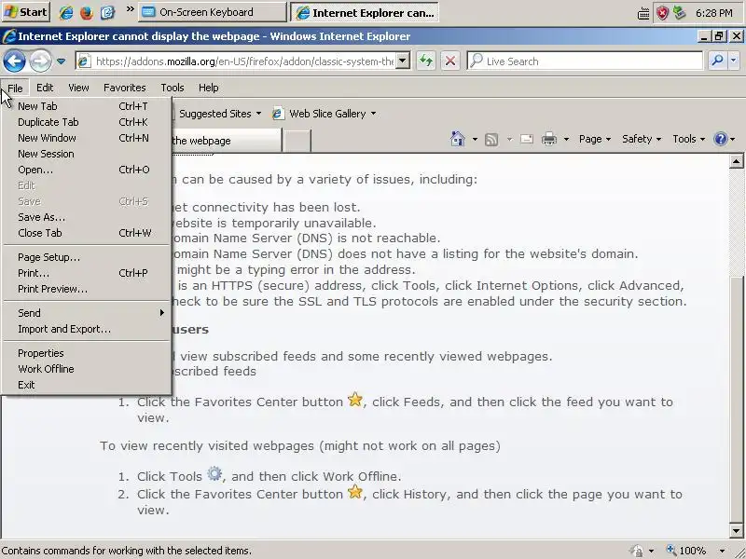Click the page scrollbar up arrow
Image resolution: width=746 pixels, height=559 pixels.
coord(736,161)
